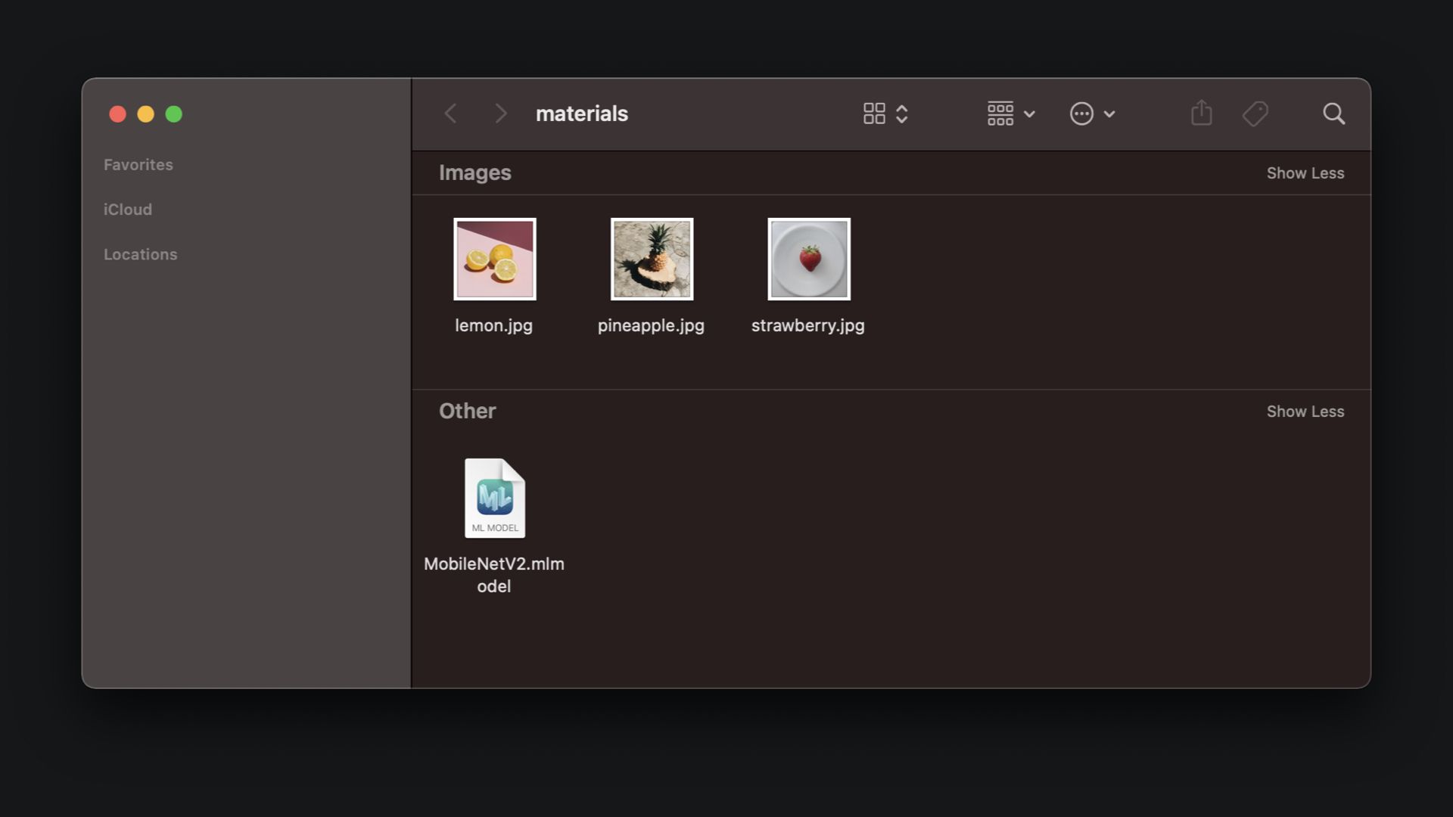Click the Favorites sidebar heading

[138, 165]
